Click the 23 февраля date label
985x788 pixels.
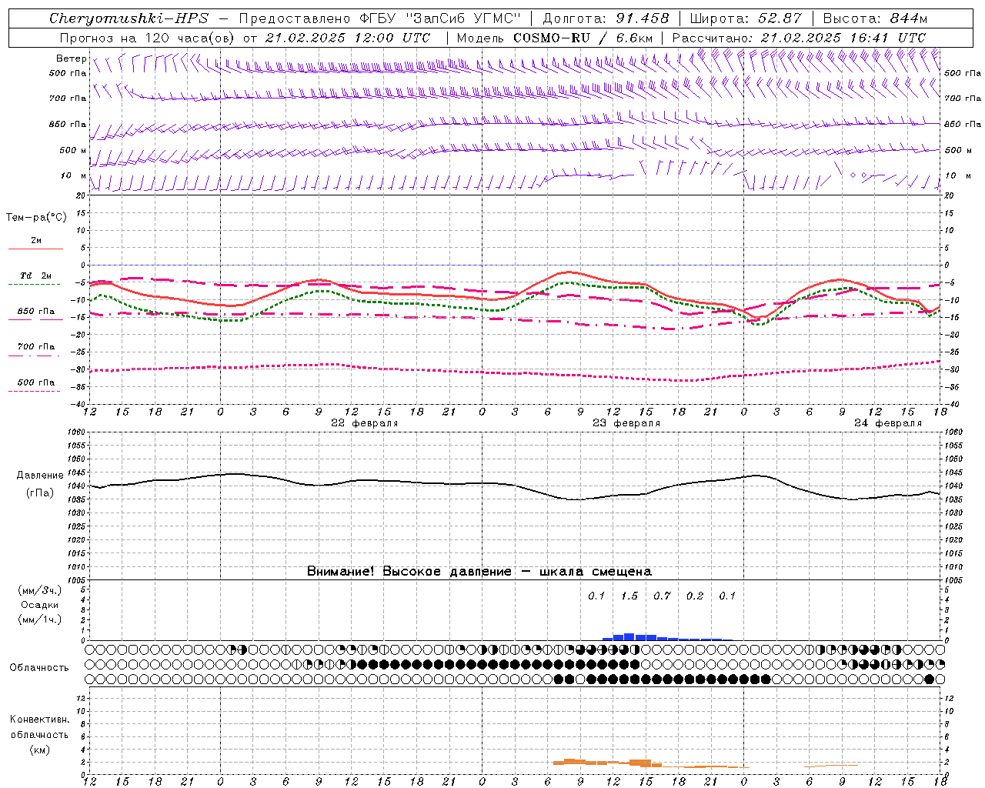coord(626,423)
